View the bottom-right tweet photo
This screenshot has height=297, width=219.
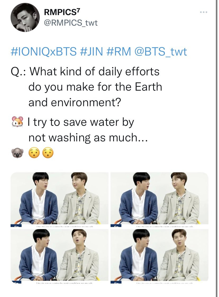click(159, 256)
